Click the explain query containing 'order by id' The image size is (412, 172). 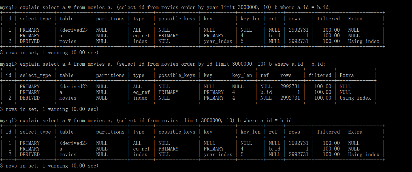(x=172, y=64)
